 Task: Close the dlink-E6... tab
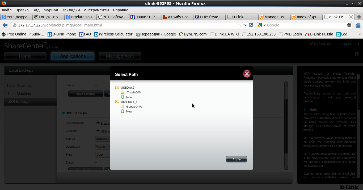(x=351, y=17)
